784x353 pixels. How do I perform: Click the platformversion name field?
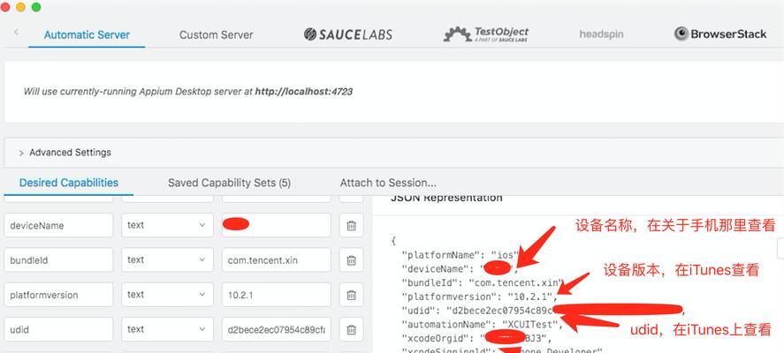[x=58, y=295]
